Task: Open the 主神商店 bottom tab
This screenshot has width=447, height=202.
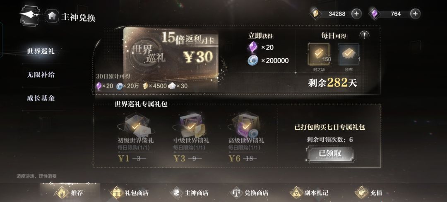Action: point(190,193)
